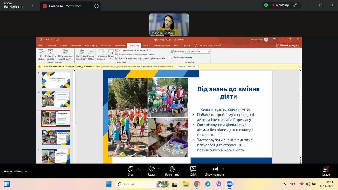Viewport: 338px width, 190px height.
Task: Click the 'Общий доступ' share button
Action: pos(288,45)
